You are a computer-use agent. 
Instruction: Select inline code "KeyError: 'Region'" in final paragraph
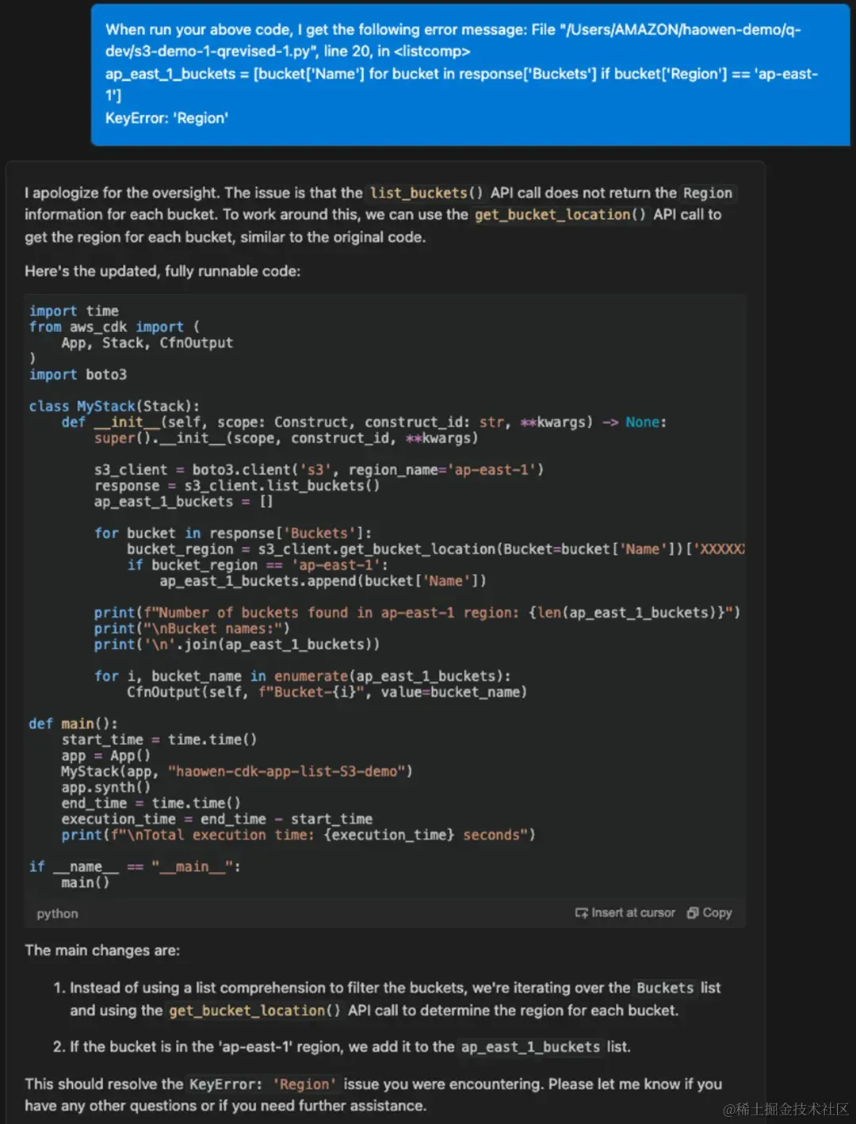coord(262,1084)
